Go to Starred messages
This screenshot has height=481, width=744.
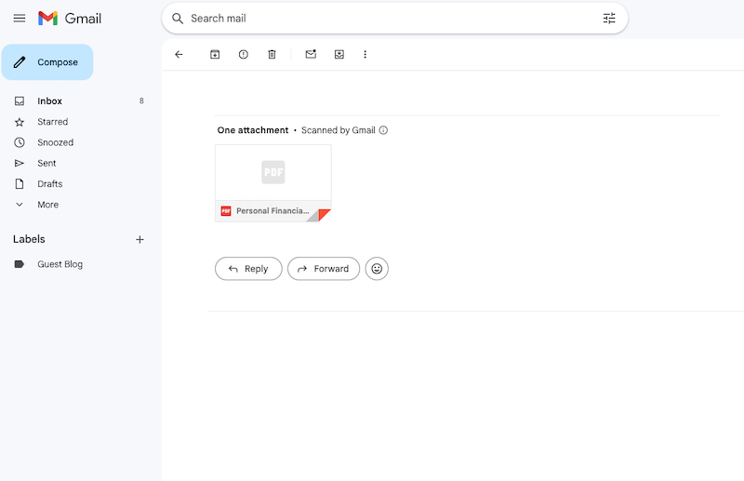tap(52, 122)
